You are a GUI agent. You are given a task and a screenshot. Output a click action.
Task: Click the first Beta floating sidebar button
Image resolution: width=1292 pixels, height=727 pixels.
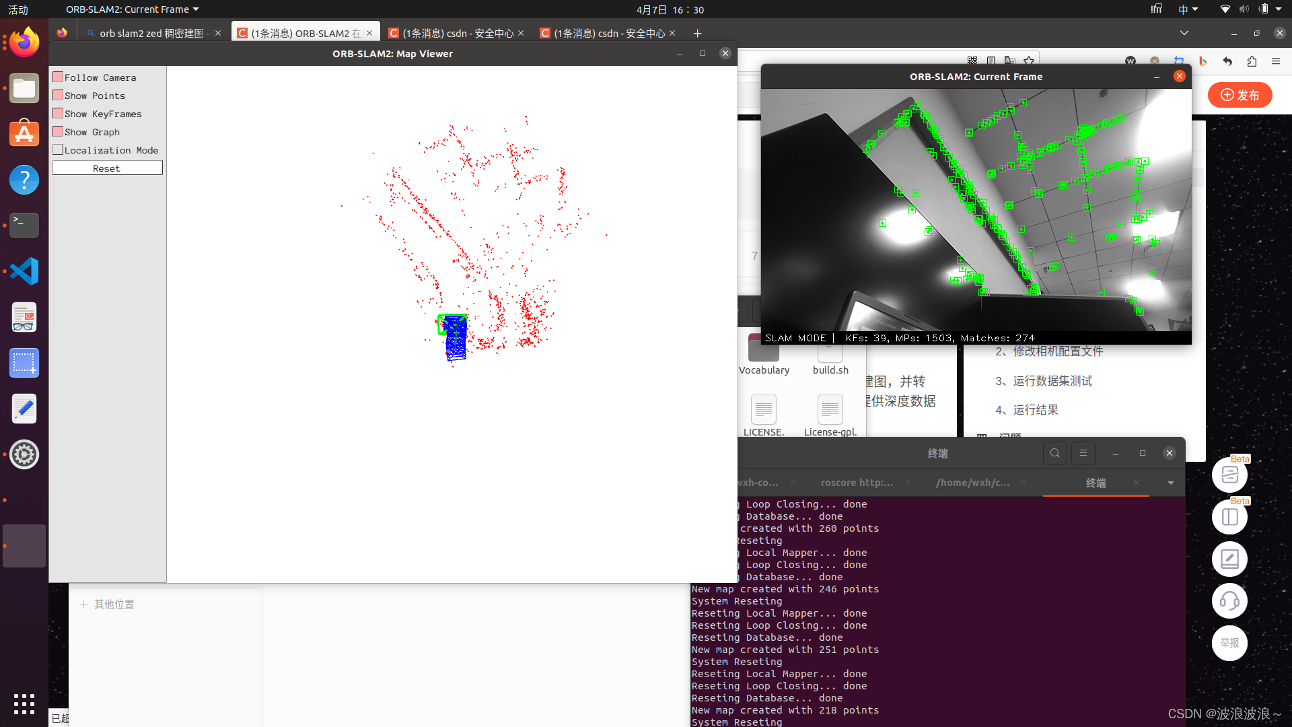tap(1229, 475)
